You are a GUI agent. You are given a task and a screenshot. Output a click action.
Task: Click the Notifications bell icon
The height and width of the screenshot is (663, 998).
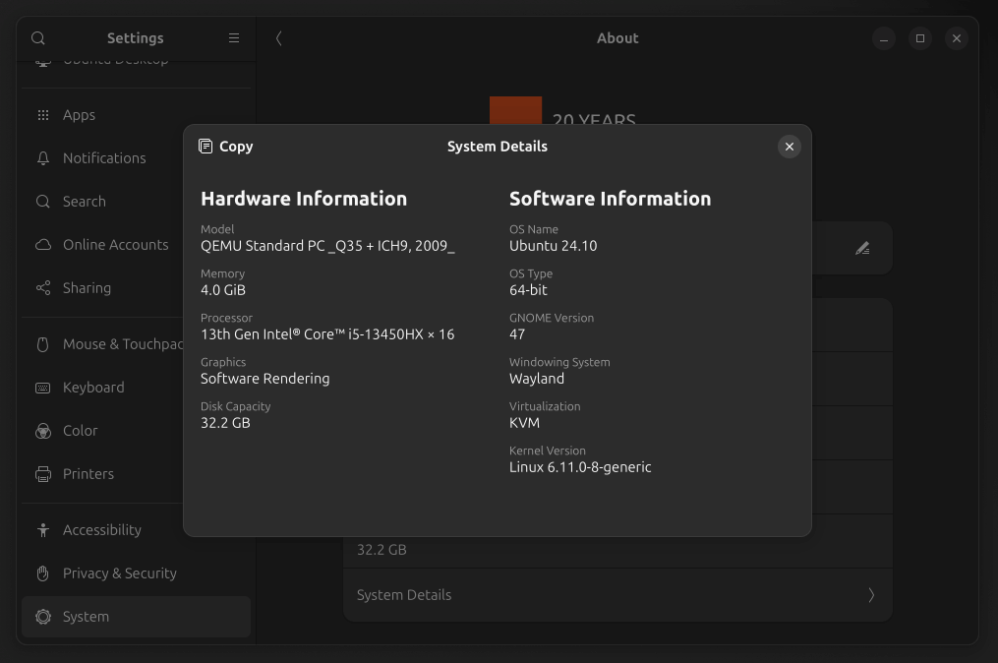pyautogui.click(x=43, y=157)
